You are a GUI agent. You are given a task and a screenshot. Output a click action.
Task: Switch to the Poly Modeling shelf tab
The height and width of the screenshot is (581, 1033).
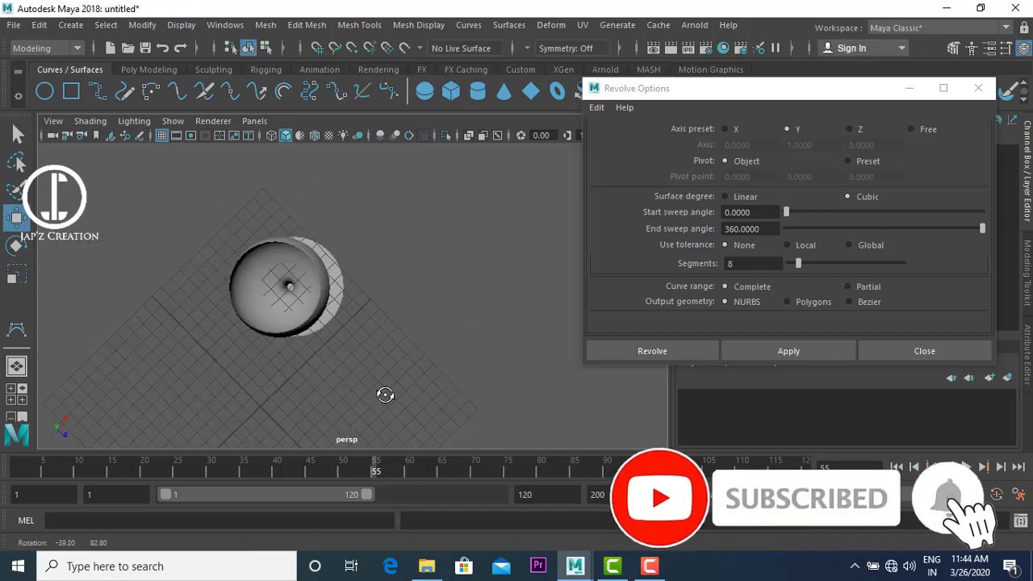click(148, 69)
